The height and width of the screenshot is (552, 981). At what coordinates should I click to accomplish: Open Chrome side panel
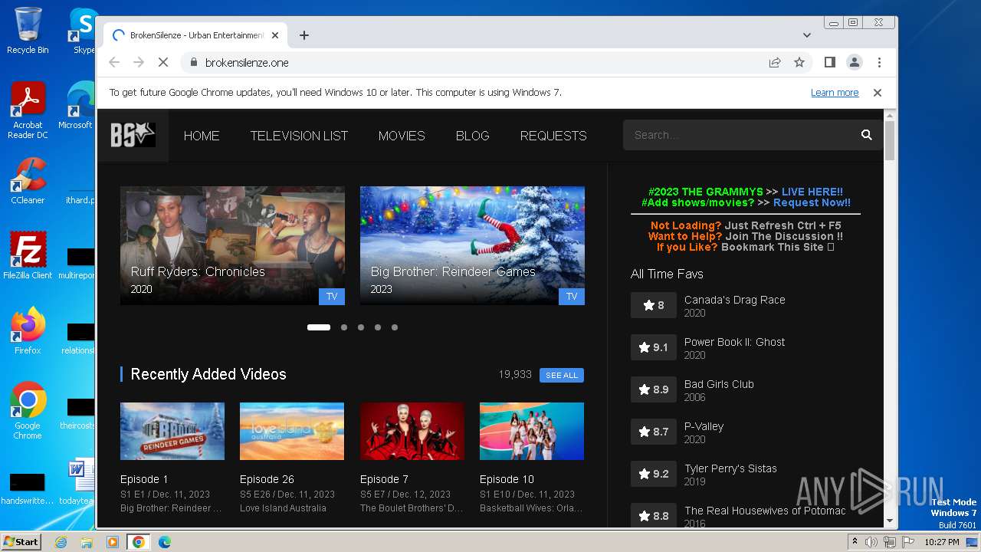coord(829,63)
